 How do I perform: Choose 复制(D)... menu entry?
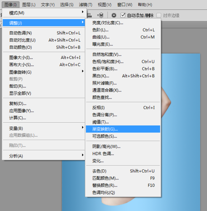coord(44,104)
